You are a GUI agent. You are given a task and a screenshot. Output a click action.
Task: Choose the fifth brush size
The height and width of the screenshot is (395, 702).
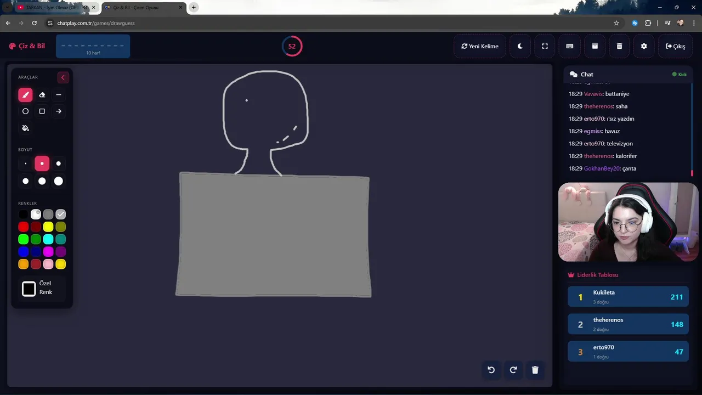click(x=42, y=181)
